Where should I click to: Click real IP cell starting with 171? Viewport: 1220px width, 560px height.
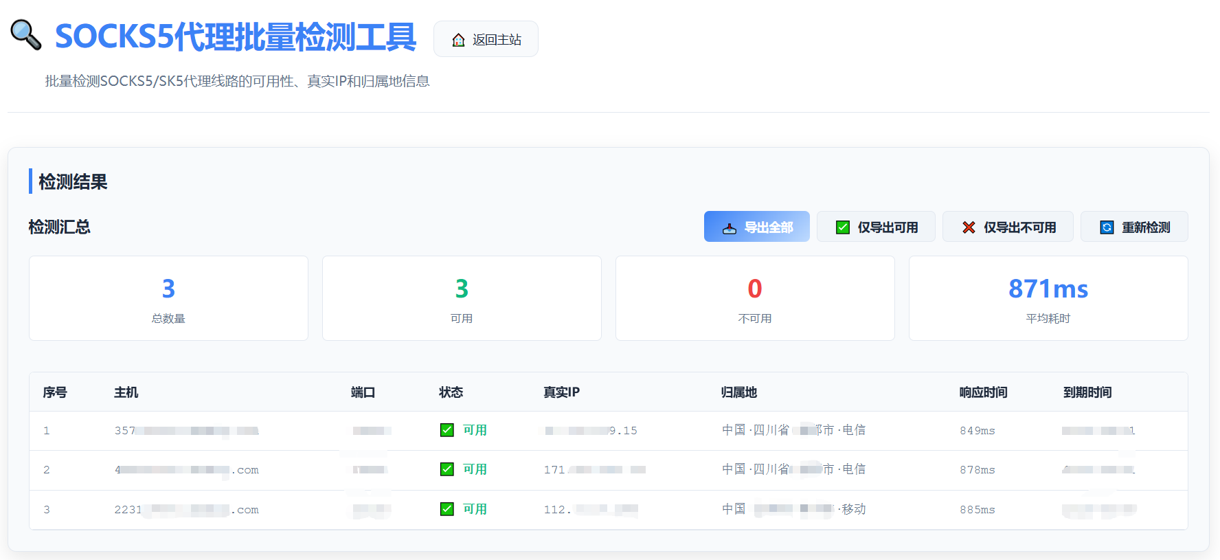click(x=595, y=470)
